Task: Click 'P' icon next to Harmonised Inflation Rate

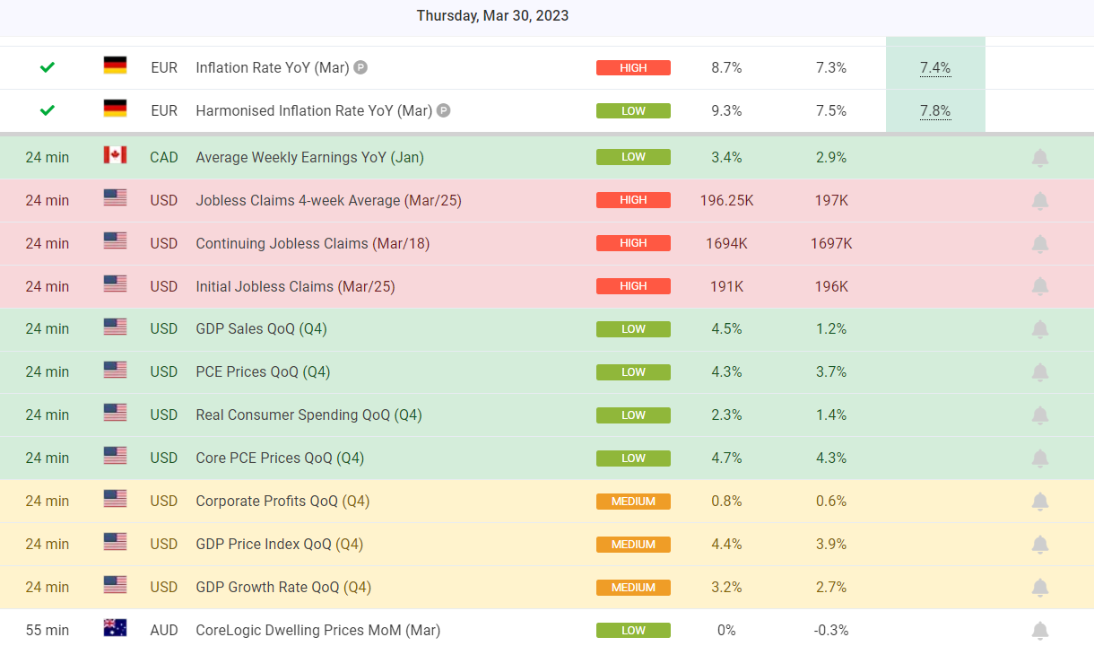Action: pyautogui.click(x=443, y=110)
